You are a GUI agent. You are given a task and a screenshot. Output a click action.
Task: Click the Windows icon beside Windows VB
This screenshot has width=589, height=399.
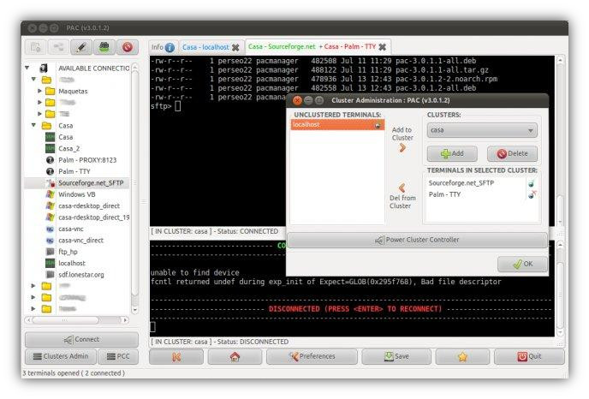50,194
